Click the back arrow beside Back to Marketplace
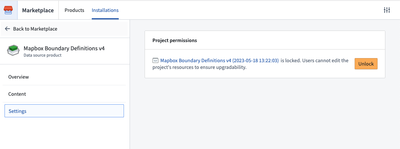This screenshot has width=400, height=149. coord(7,29)
